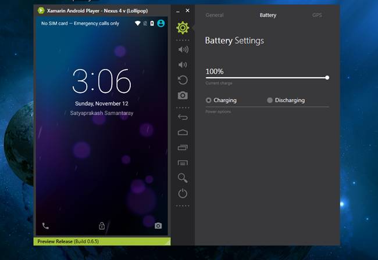
Task: Click the 100% charge value
Action: [215, 71]
